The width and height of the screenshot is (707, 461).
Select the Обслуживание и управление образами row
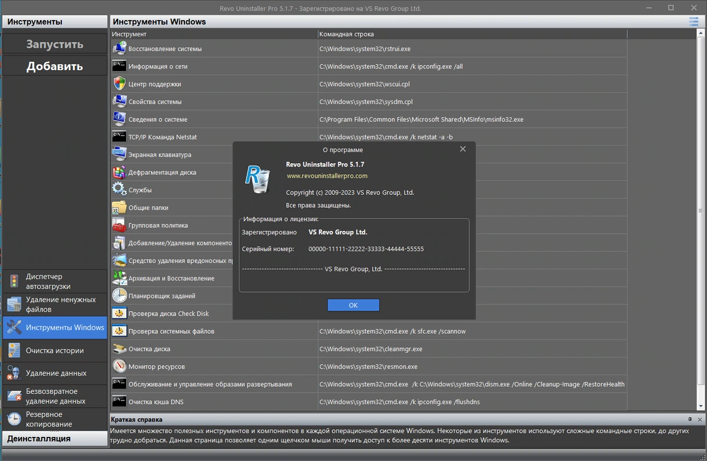(369, 384)
